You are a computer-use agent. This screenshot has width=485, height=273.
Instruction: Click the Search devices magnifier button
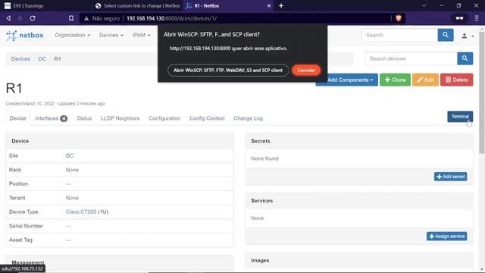coord(465,58)
